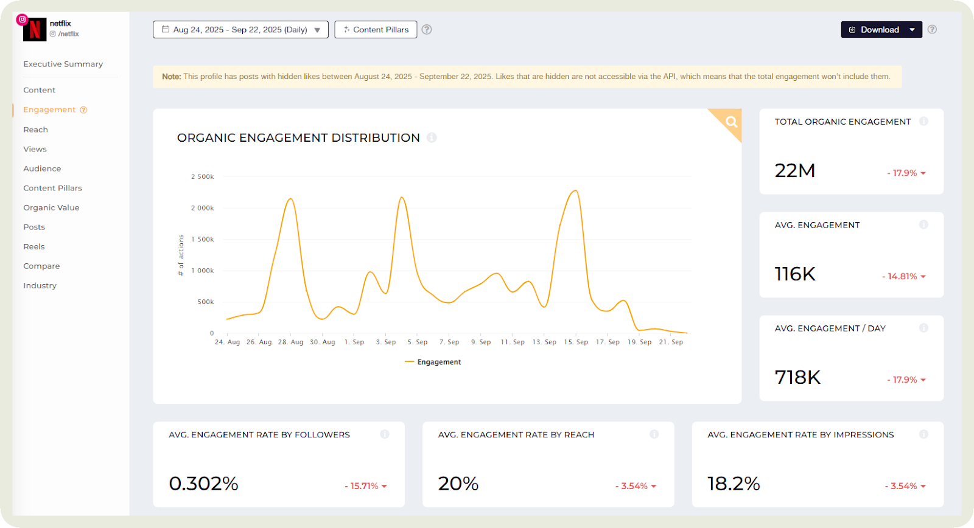Image resolution: width=974 pixels, height=528 pixels.
Task: Select Organic Value in the sidebar
Action: 51,208
